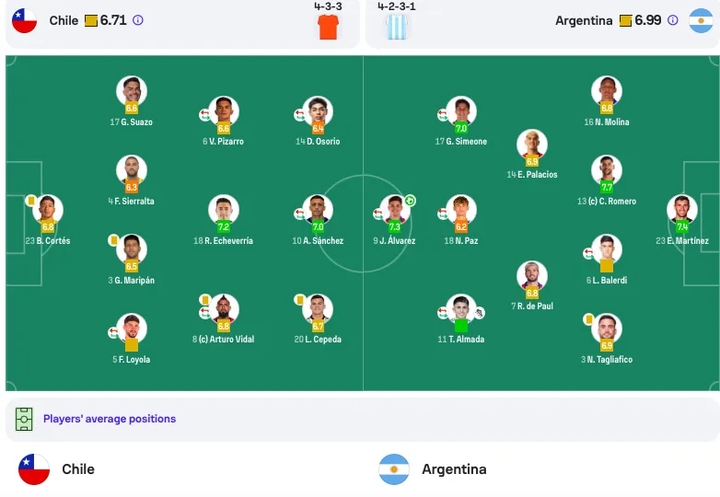Image resolution: width=720 pixels, height=497 pixels.
Task: Click C. Romero 7.7 rating badge
Action: [607, 187]
